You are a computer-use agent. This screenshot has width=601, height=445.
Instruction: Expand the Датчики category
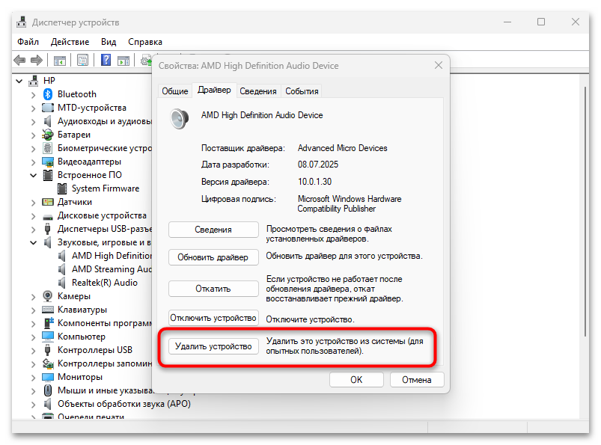click(x=34, y=202)
